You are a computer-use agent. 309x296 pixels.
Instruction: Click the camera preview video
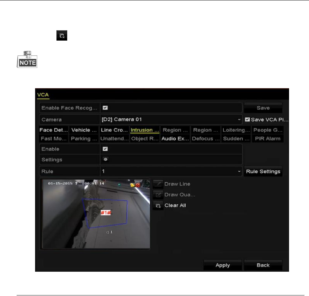96,214
